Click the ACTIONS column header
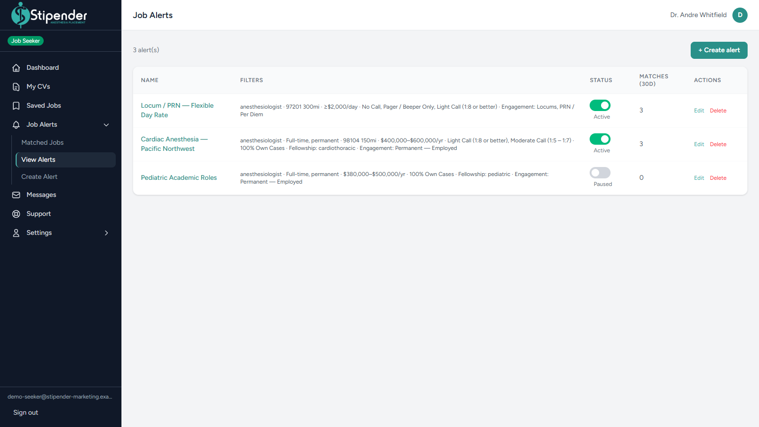759x427 pixels. click(707, 80)
